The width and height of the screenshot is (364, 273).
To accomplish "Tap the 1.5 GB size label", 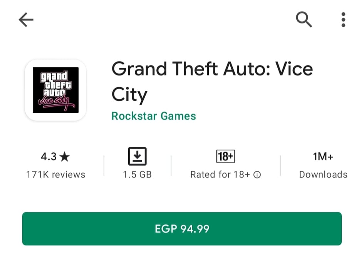I will click(137, 174).
